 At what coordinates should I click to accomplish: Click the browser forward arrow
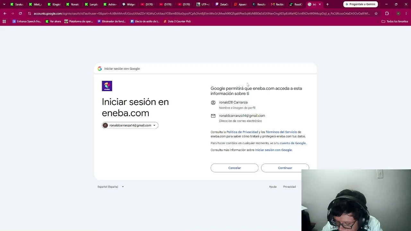pyautogui.click(x=13, y=13)
